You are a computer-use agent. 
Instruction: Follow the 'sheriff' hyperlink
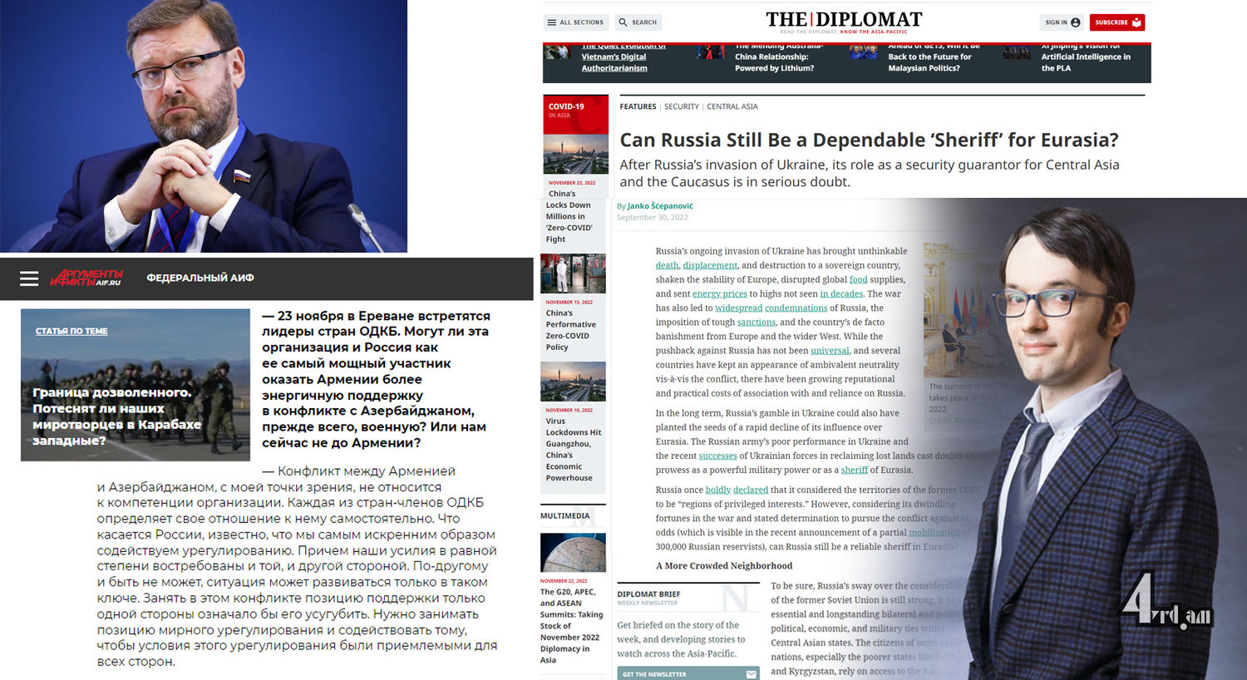point(854,470)
